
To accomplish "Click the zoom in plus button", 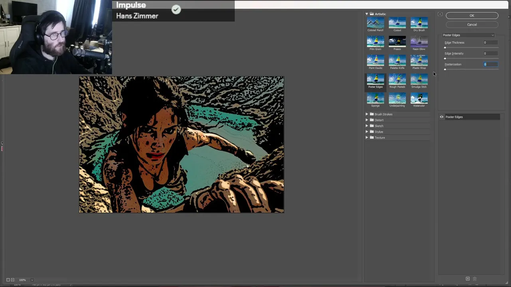I will coord(13,280).
